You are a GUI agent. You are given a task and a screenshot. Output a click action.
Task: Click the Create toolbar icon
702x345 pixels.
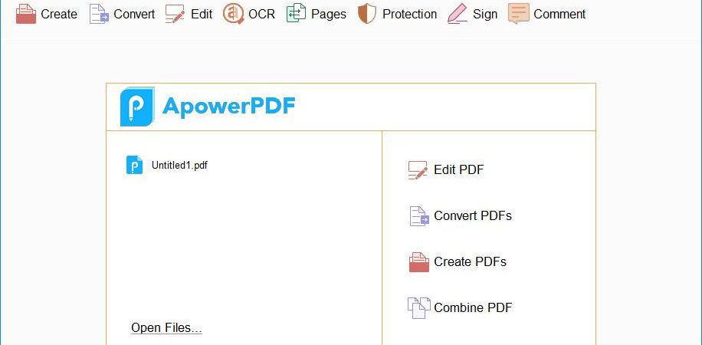point(26,14)
